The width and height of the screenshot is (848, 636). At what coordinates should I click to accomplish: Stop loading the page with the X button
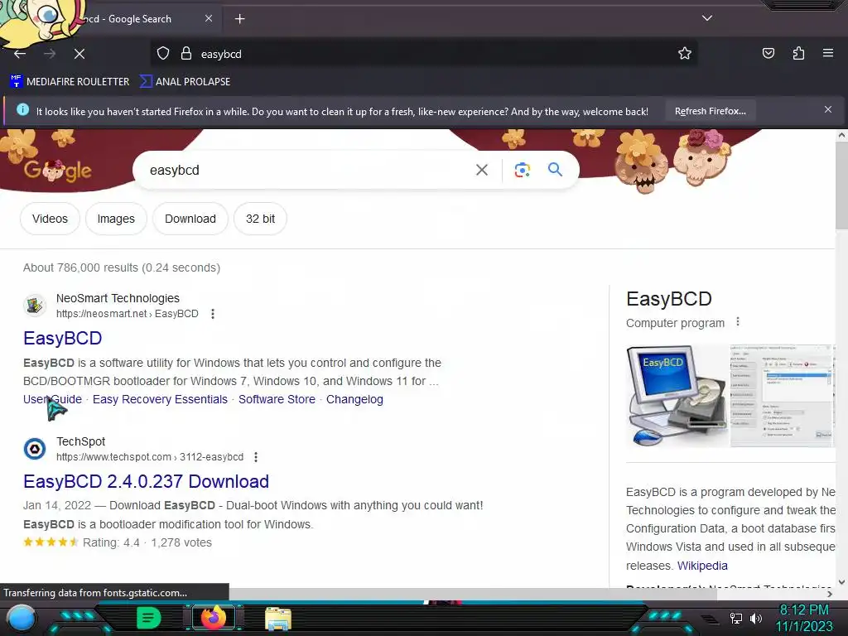(x=79, y=54)
